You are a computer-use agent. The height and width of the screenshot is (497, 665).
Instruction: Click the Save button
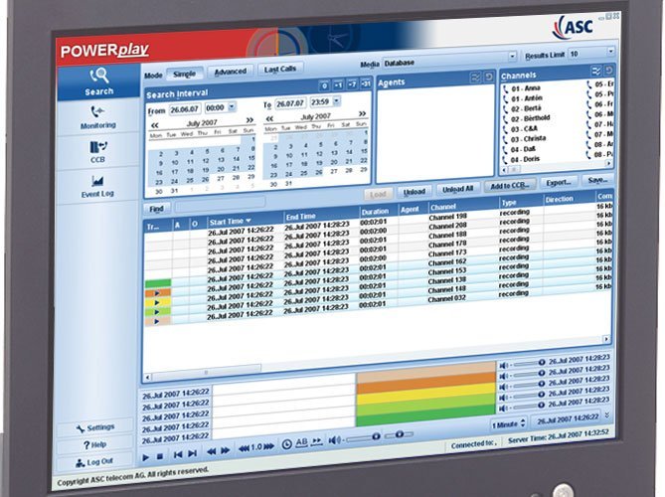click(x=598, y=180)
